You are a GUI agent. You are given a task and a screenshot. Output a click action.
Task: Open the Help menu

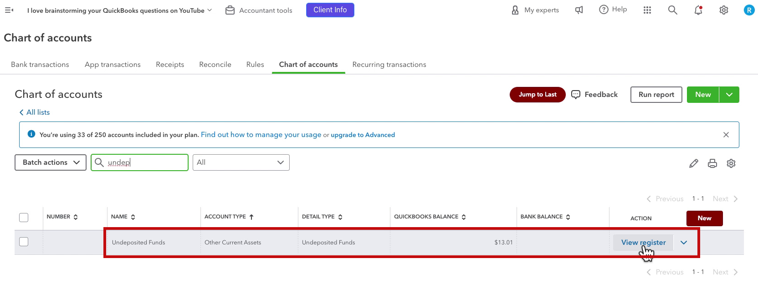point(613,10)
